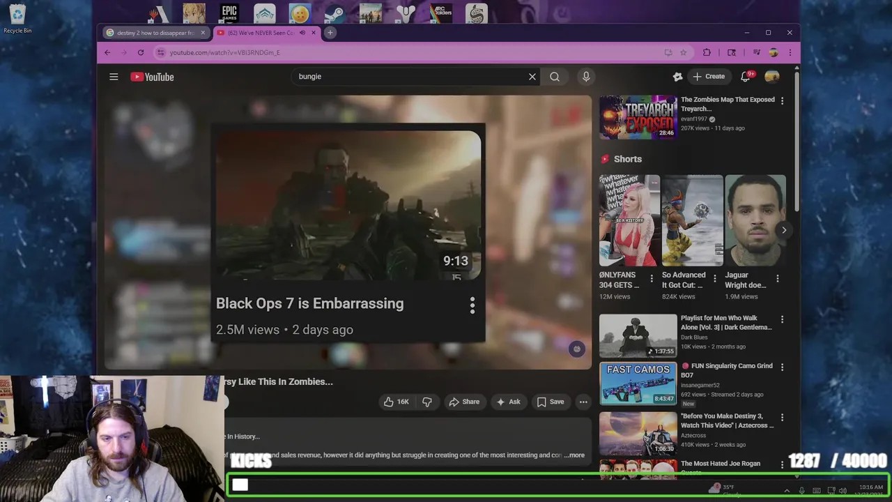Viewport: 892px width, 502px height.
Task: Click the Chrome profile avatar in toolbar
Action: pyautogui.click(x=773, y=52)
